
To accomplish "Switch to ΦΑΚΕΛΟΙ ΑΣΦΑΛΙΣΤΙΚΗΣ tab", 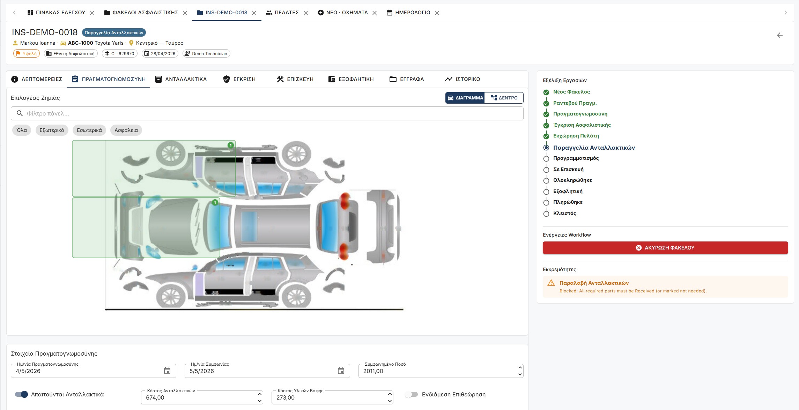I will [x=141, y=13].
